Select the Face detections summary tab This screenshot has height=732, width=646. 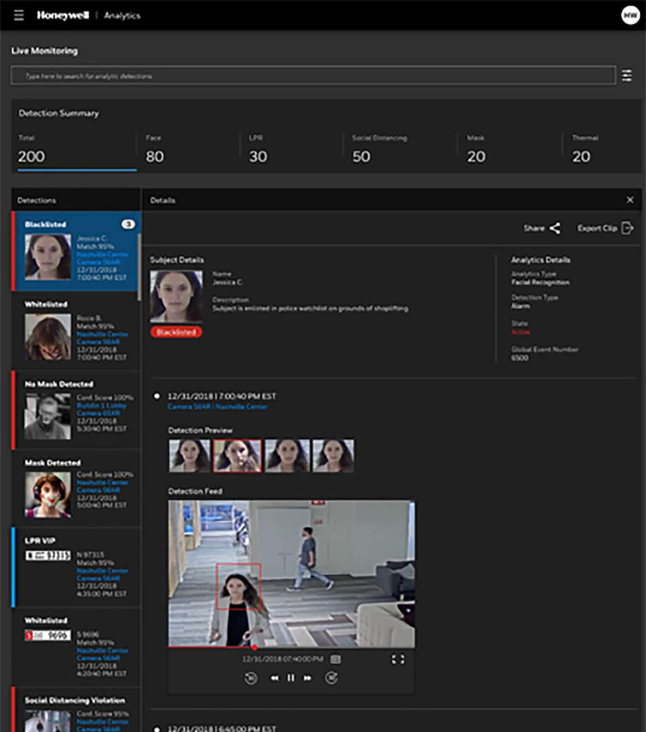coord(155,151)
